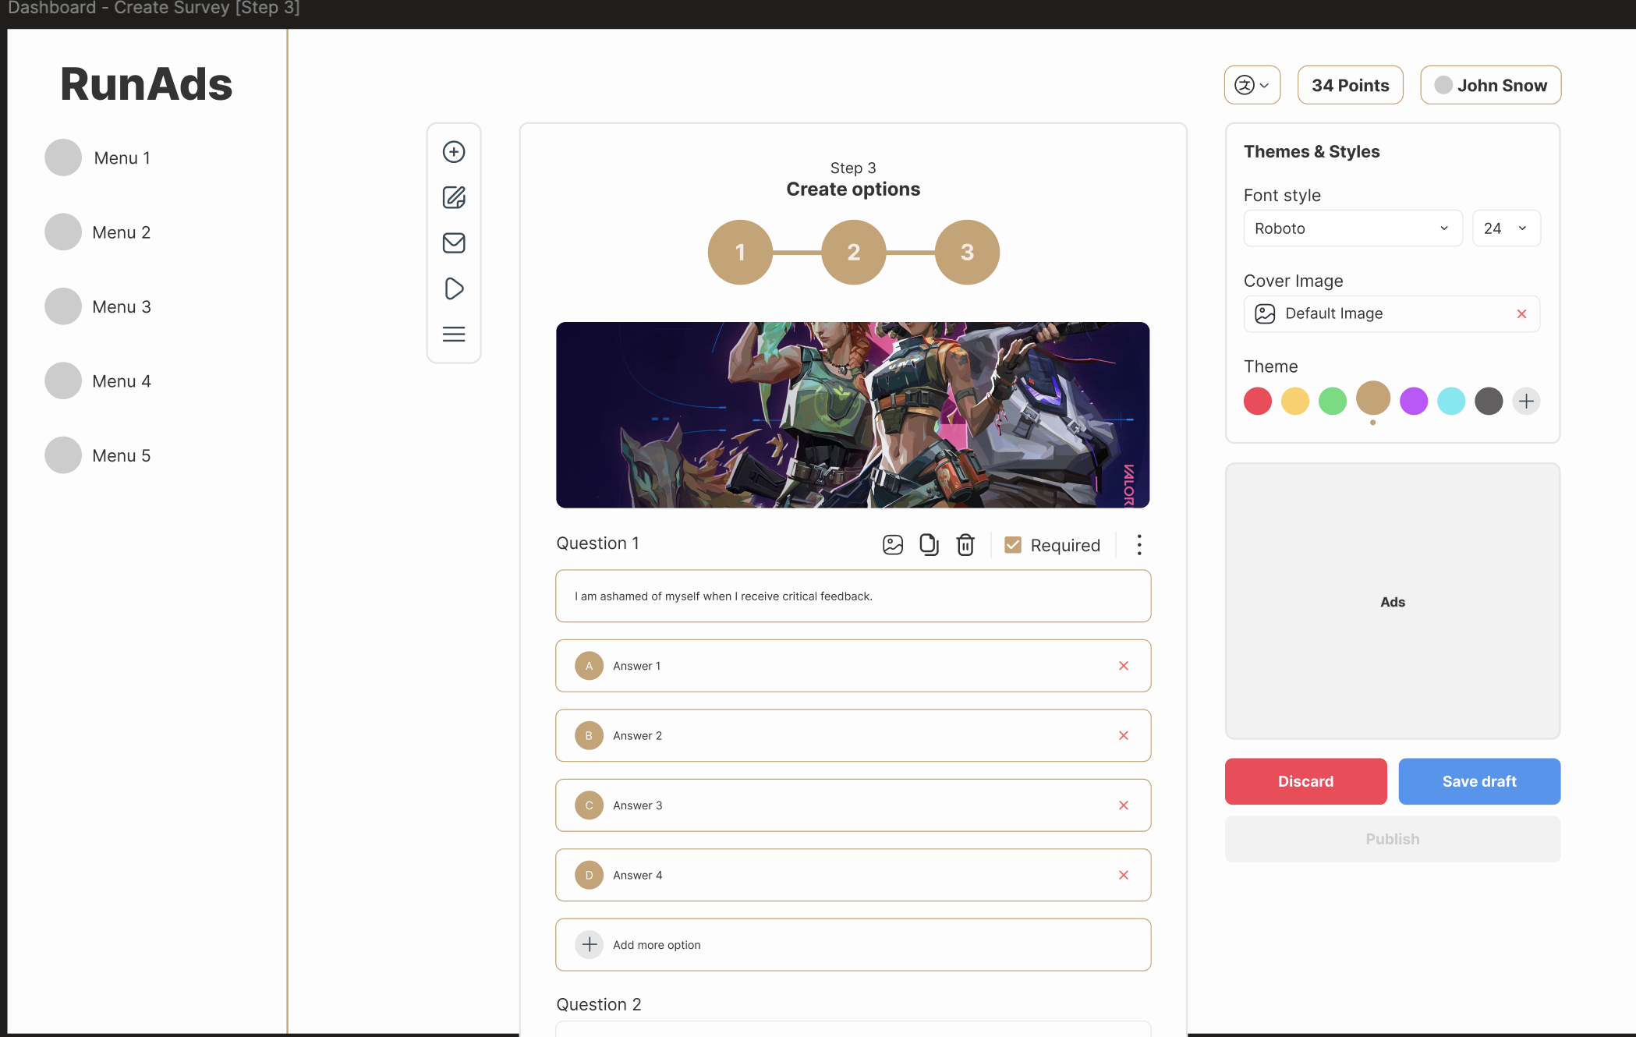Click the Save draft button
Viewport: 1636px width, 1037px height.
1479,781
